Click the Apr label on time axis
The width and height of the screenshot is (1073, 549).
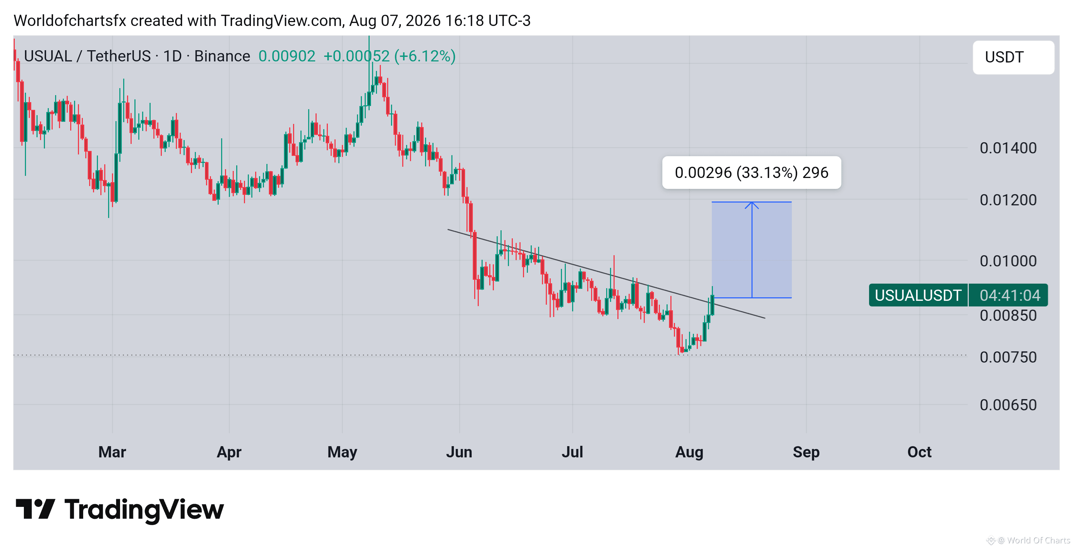pos(229,452)
